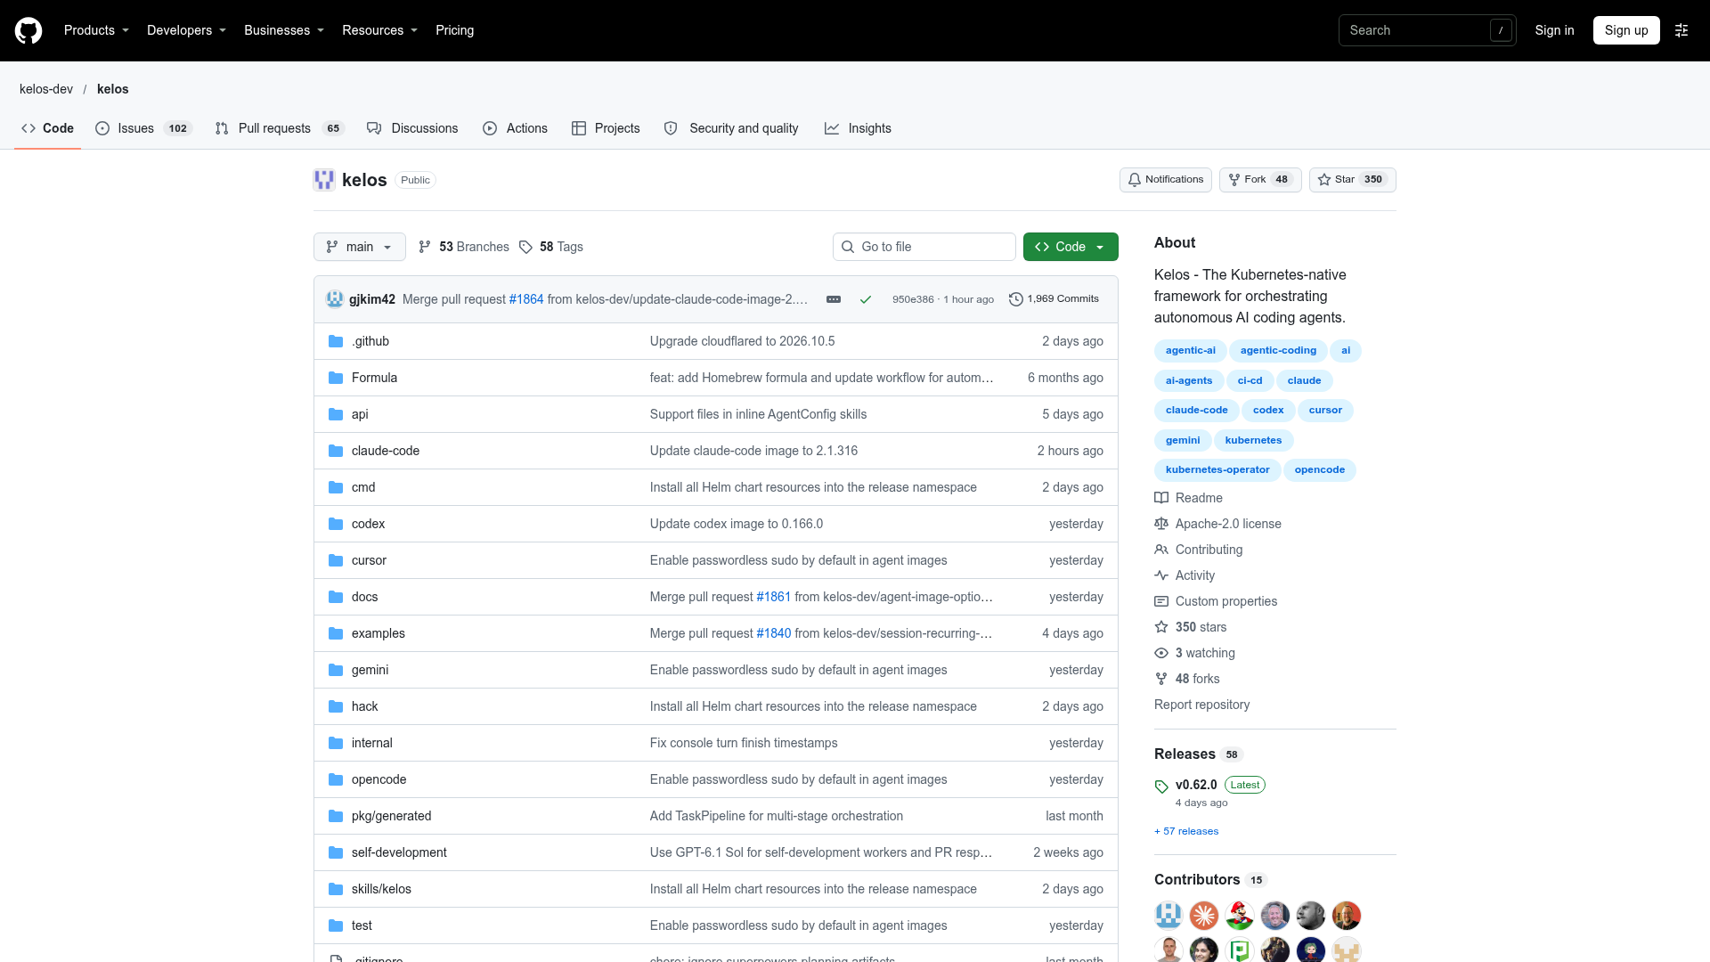Open the green Code dropdown button

pos(1071,247)
